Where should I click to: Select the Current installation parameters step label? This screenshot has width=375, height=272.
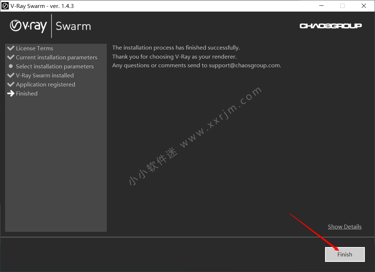pos(56,57)
